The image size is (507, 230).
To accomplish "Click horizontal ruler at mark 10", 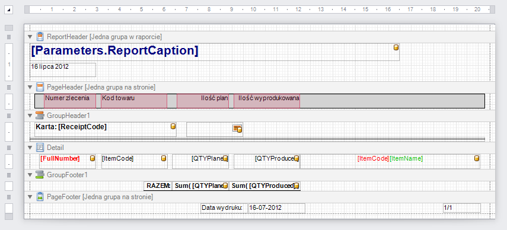I will (x=254, y=9).
